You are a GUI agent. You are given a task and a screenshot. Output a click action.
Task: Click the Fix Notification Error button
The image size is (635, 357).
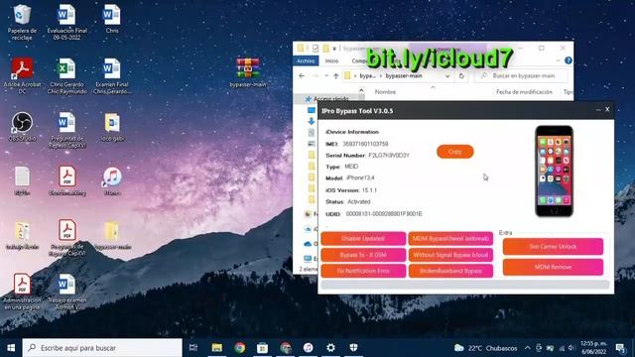point(363,271)
